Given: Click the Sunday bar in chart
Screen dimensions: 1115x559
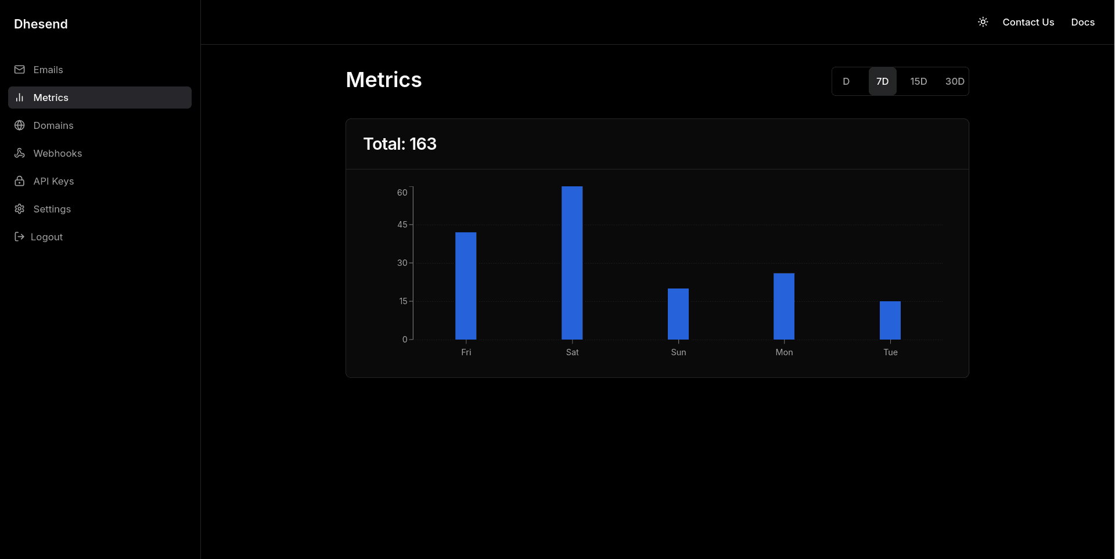Looking at the screenshot, I should (678, 314).
